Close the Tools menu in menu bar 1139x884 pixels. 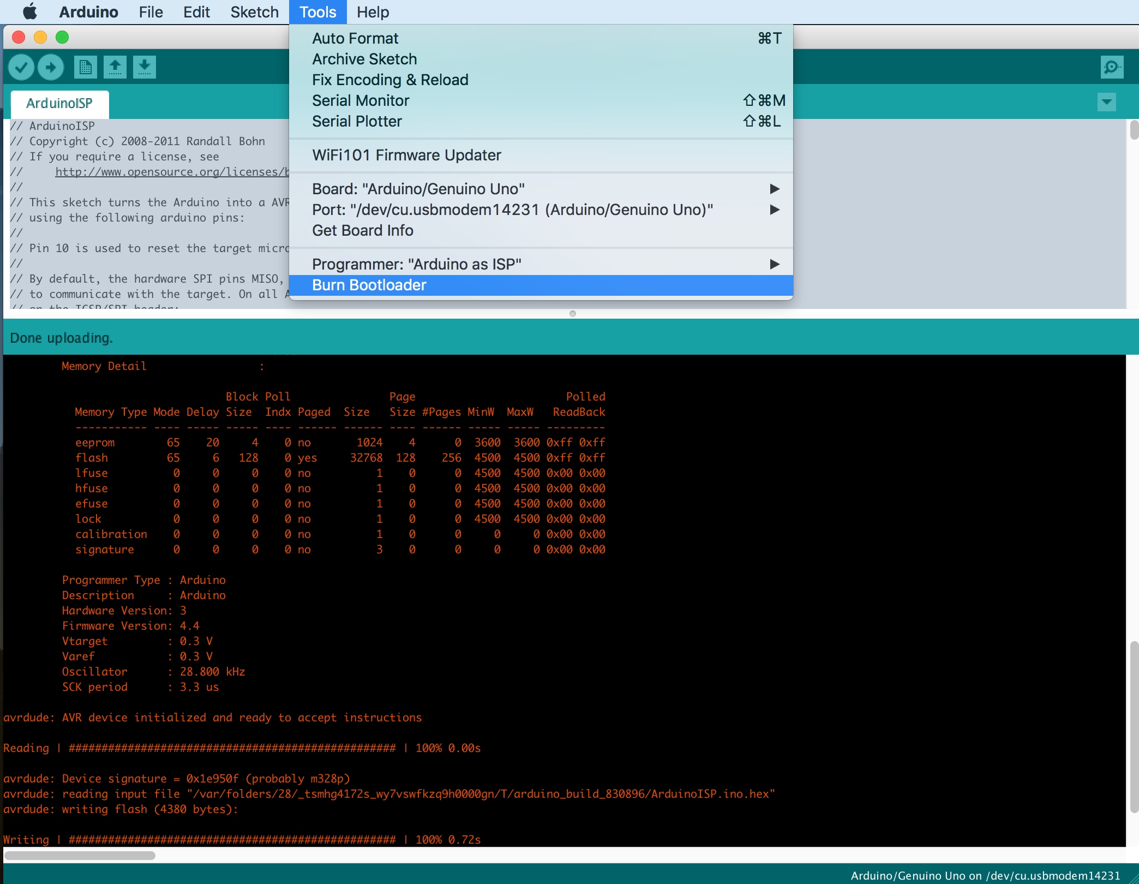coord(318,12)
